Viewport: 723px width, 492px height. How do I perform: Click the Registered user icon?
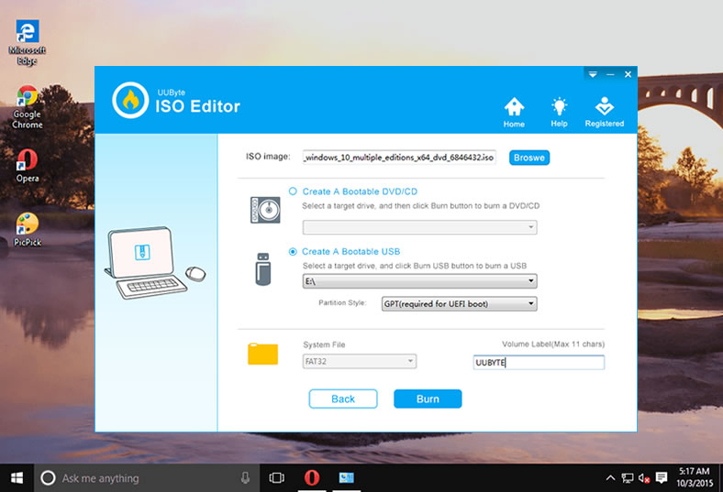(604, 106)
